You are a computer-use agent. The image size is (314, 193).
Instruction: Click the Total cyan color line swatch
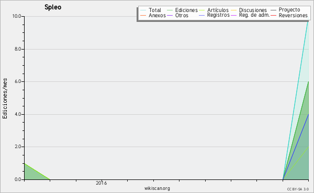(143, 10)
